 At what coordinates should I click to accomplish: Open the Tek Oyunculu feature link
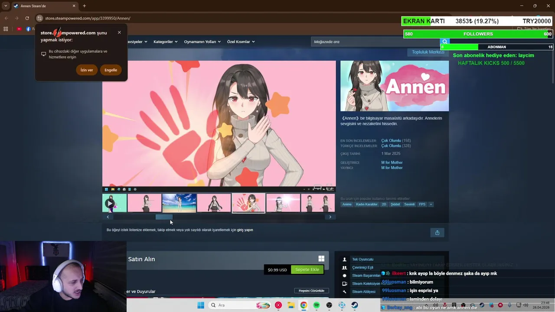pos(362,259)
